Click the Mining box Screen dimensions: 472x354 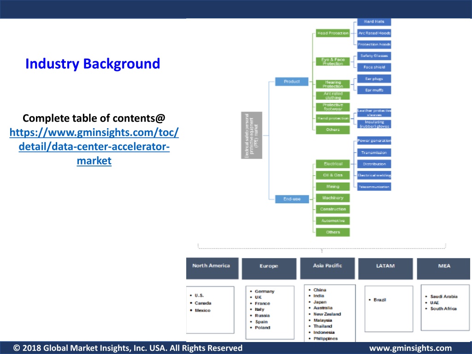click(x=333, y=187)
